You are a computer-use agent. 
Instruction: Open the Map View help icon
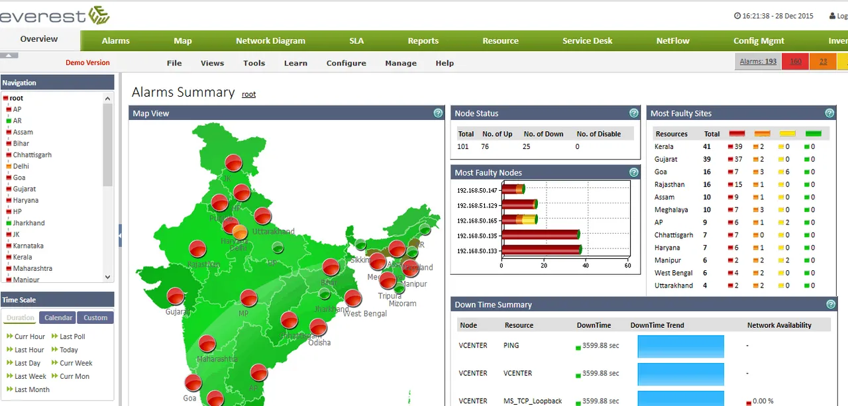pos(438,113)
